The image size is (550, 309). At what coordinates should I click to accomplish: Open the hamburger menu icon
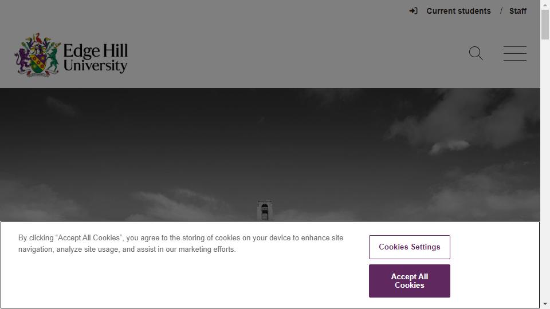[x=515, y=53]
